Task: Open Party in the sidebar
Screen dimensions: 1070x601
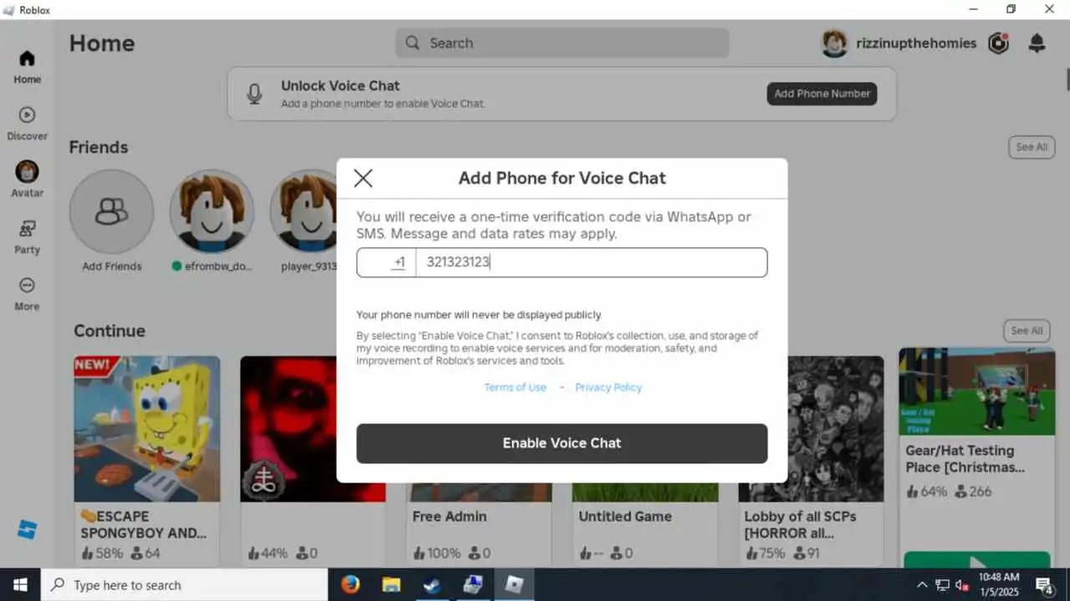Action: coord(27,237)
